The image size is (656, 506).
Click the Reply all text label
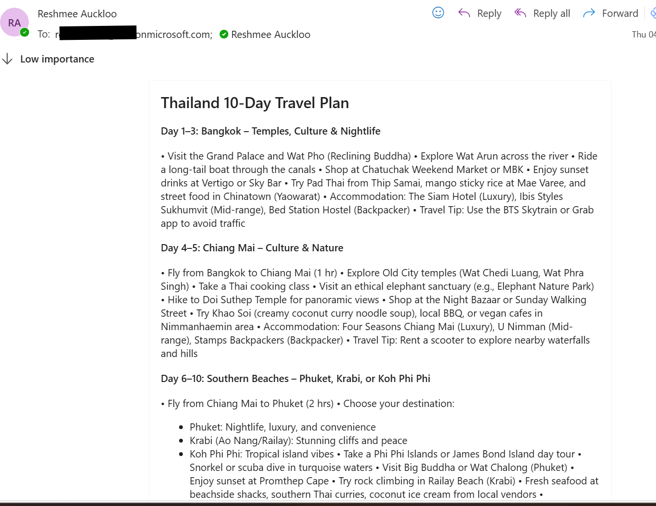(x=552, y=13)
